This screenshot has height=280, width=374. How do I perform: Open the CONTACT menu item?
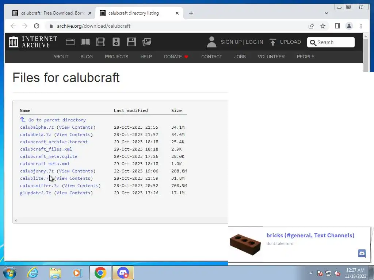pyautogui.click(x=211, y=57)
